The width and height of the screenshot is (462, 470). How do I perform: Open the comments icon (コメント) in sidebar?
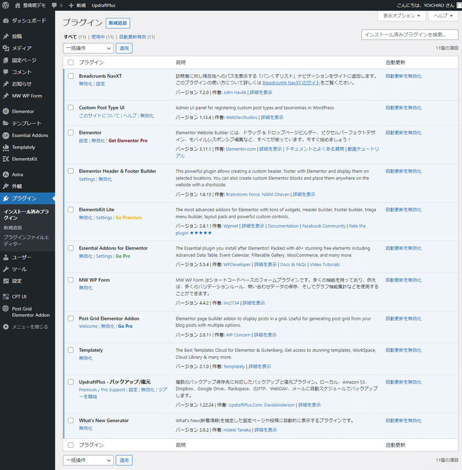[6, 72]
